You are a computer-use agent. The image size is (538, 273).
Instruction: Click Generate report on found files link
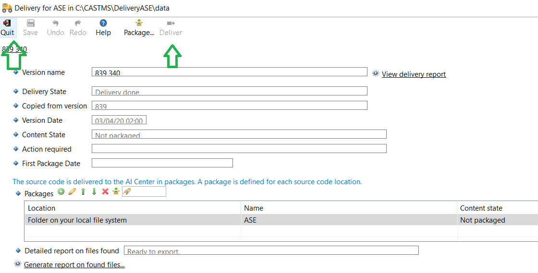tap(74, 265)
